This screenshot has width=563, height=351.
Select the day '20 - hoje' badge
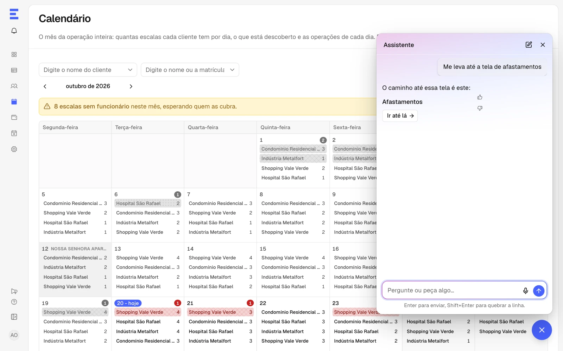point(128,303)
